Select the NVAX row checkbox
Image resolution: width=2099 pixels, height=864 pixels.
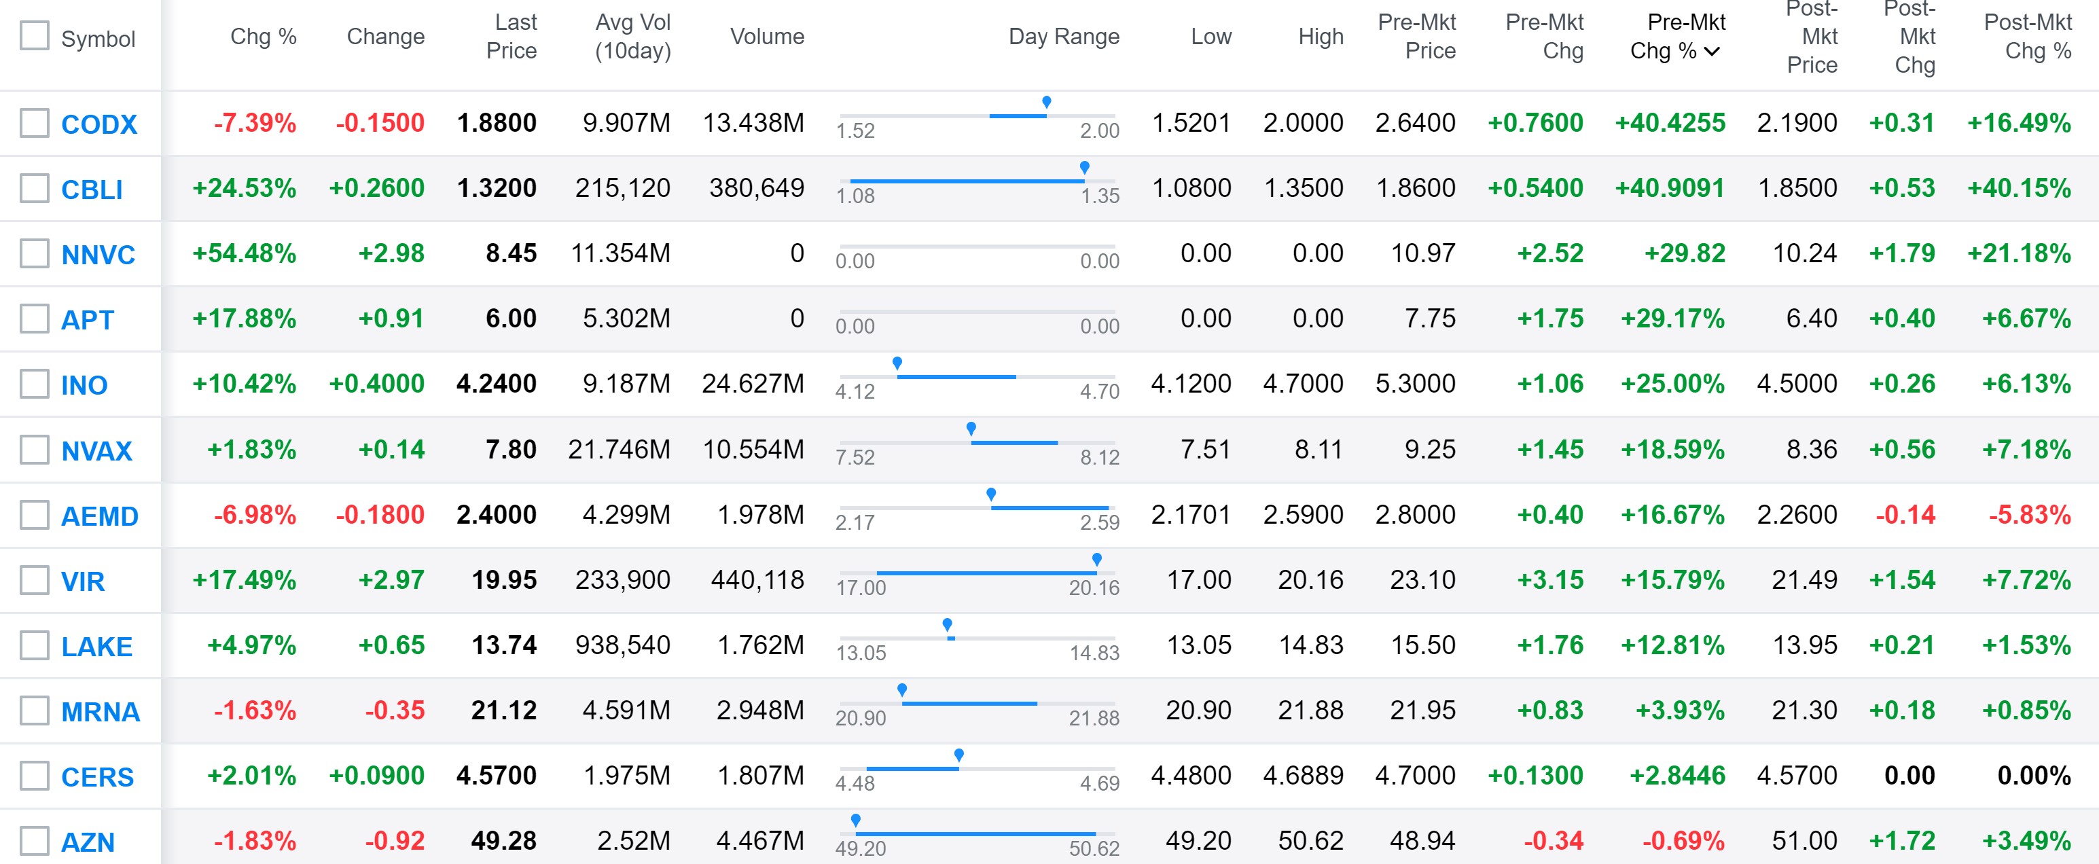tap(34, 449)
